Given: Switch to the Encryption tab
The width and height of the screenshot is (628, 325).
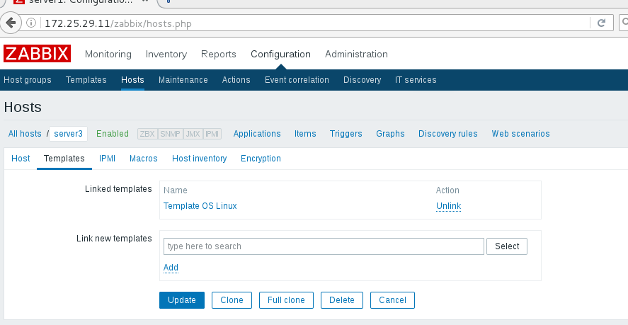Looking at the screenshot, I should [261, 159].
